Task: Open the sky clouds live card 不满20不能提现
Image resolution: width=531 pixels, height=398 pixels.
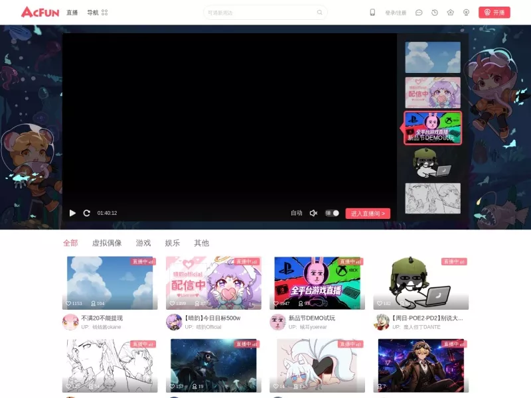Action: (110, 283)
